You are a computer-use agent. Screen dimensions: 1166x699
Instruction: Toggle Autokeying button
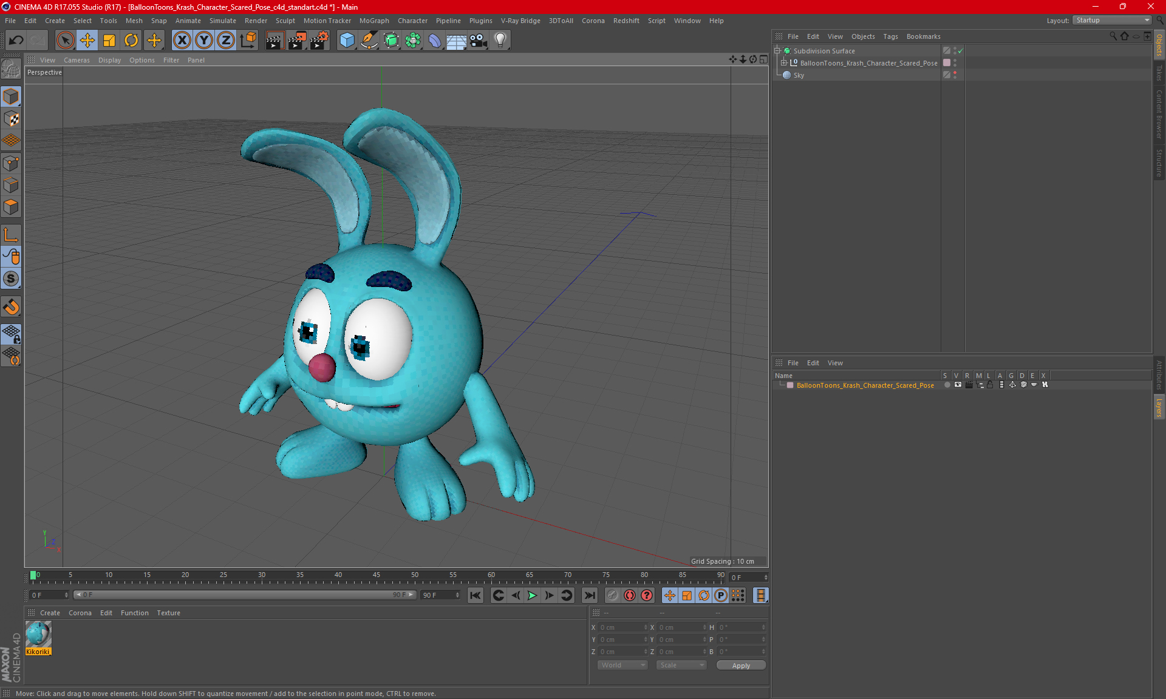[x=630, y=595]
